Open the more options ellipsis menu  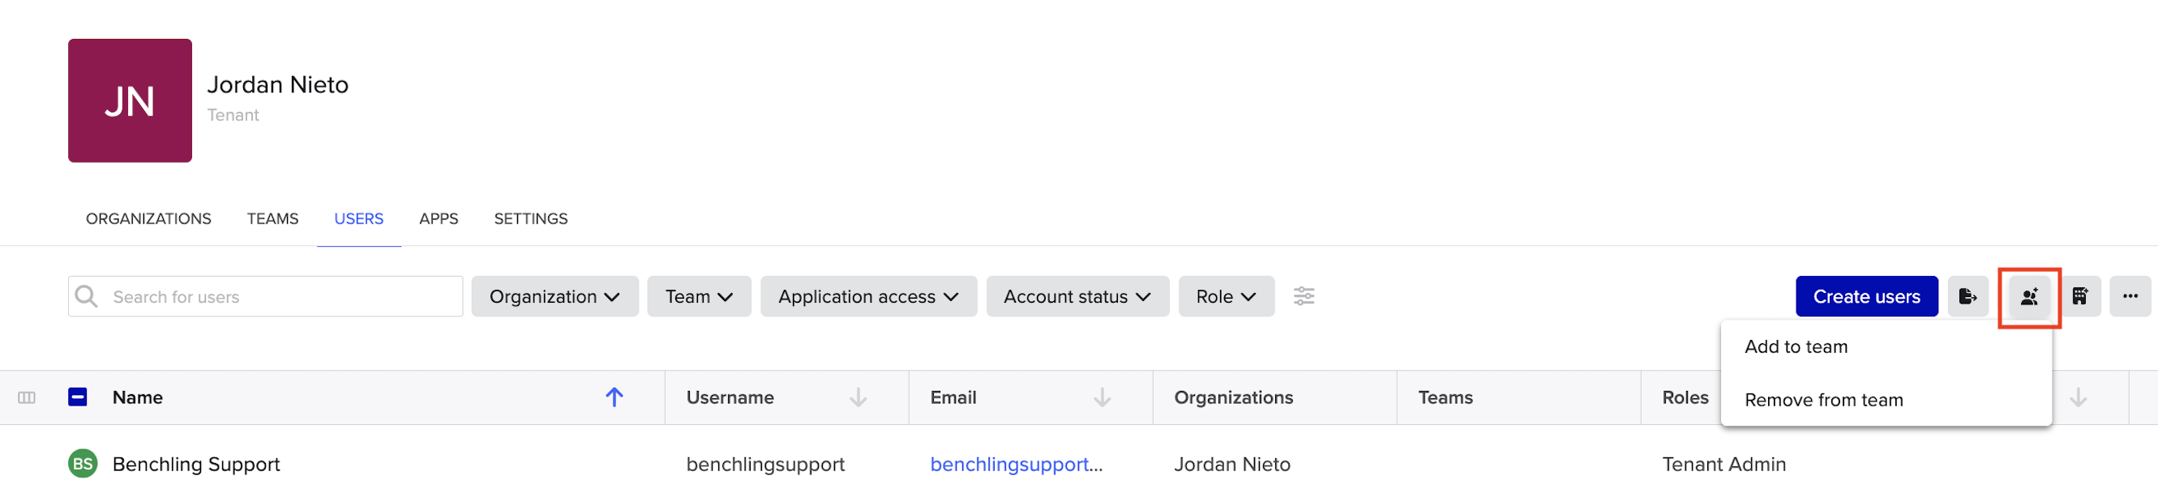2130,296
